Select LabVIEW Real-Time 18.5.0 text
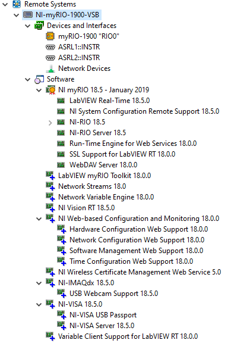 tap(109, 101)
